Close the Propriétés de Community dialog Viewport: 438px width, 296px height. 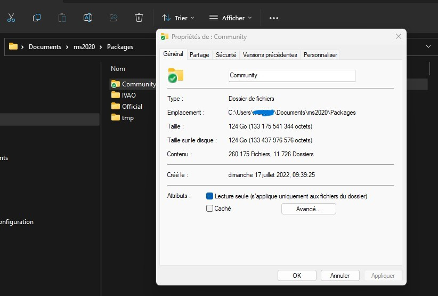[399, 36]
